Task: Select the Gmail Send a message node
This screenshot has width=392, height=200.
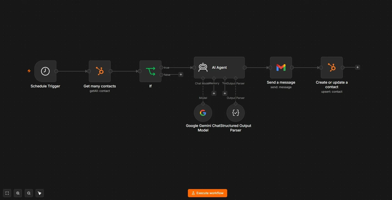Action: 281,68
